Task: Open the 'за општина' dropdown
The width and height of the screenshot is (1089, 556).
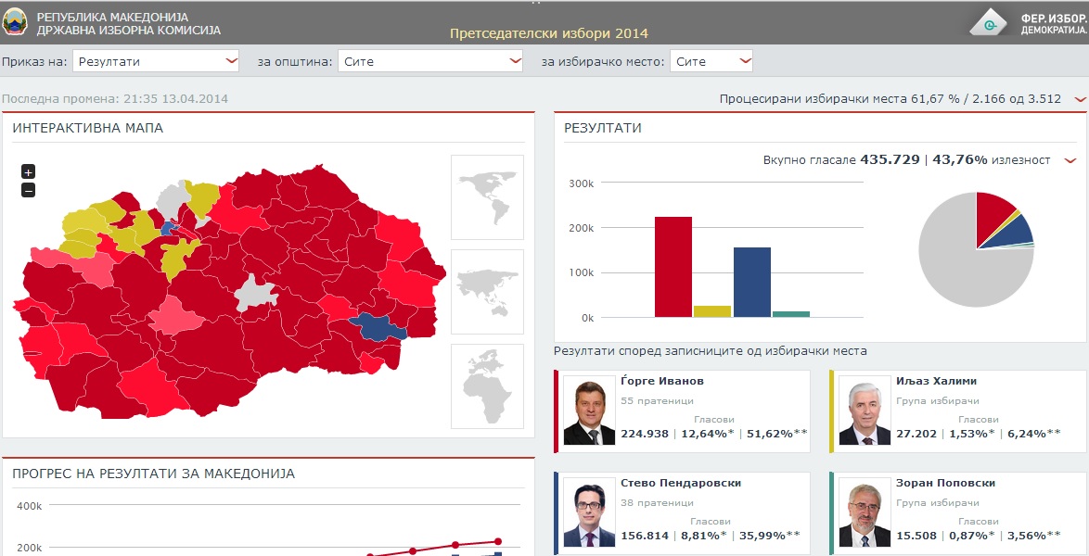Action: [430, 61]
